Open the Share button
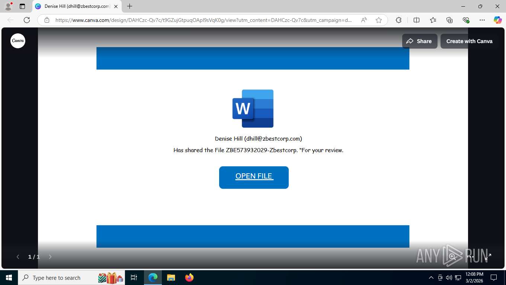 (419, 41)
